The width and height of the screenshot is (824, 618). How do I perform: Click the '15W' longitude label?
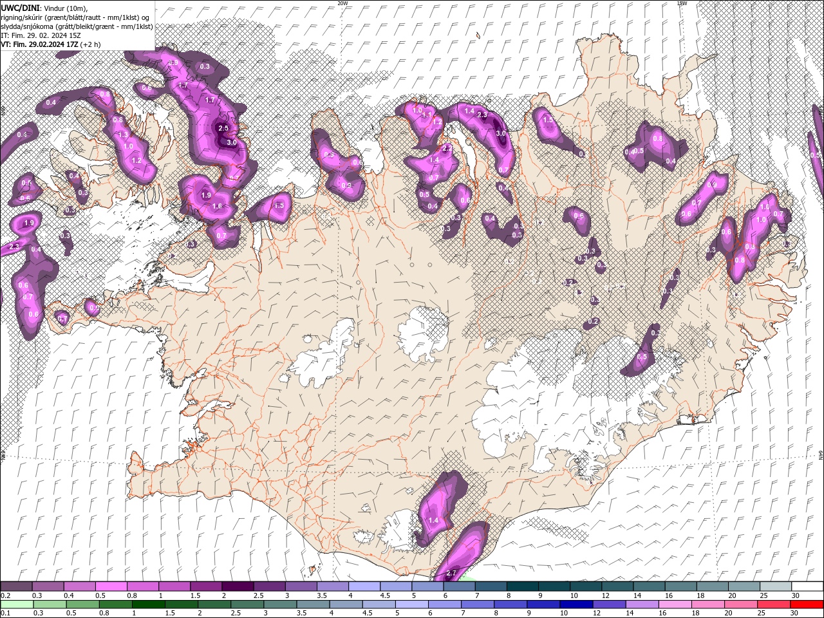(x=682, y=3)
